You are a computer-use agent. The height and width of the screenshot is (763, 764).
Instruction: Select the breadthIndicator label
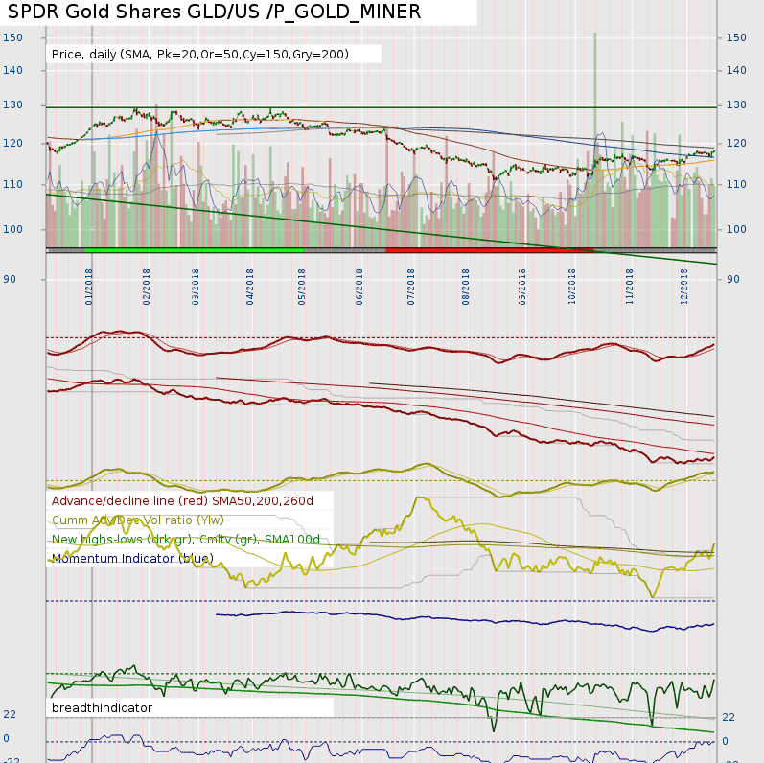coord(102,707)
